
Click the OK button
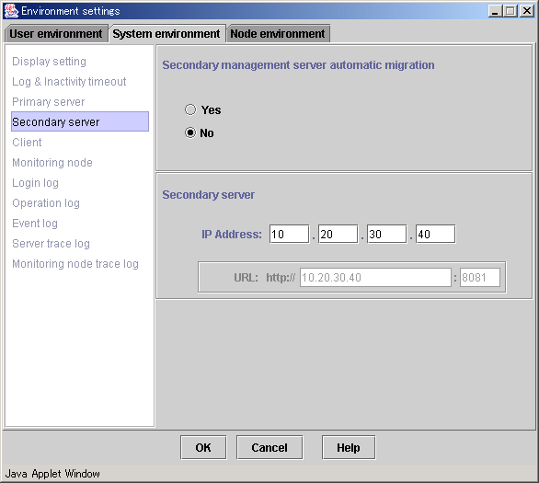point(203,447)
